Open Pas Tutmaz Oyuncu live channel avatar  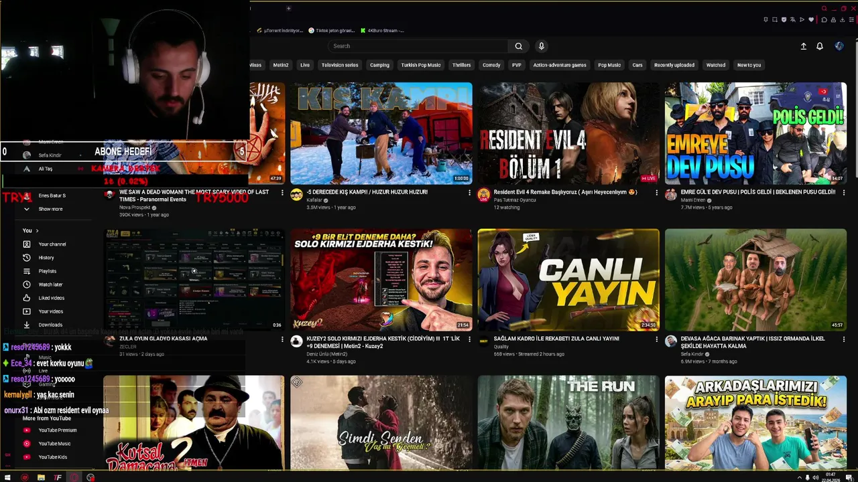[484, 195]
